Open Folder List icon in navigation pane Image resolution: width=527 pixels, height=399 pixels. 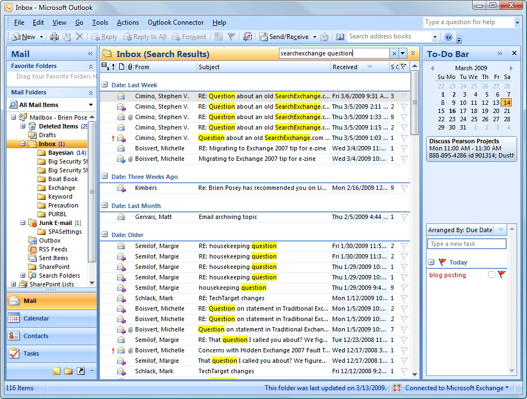coord(69,371)
